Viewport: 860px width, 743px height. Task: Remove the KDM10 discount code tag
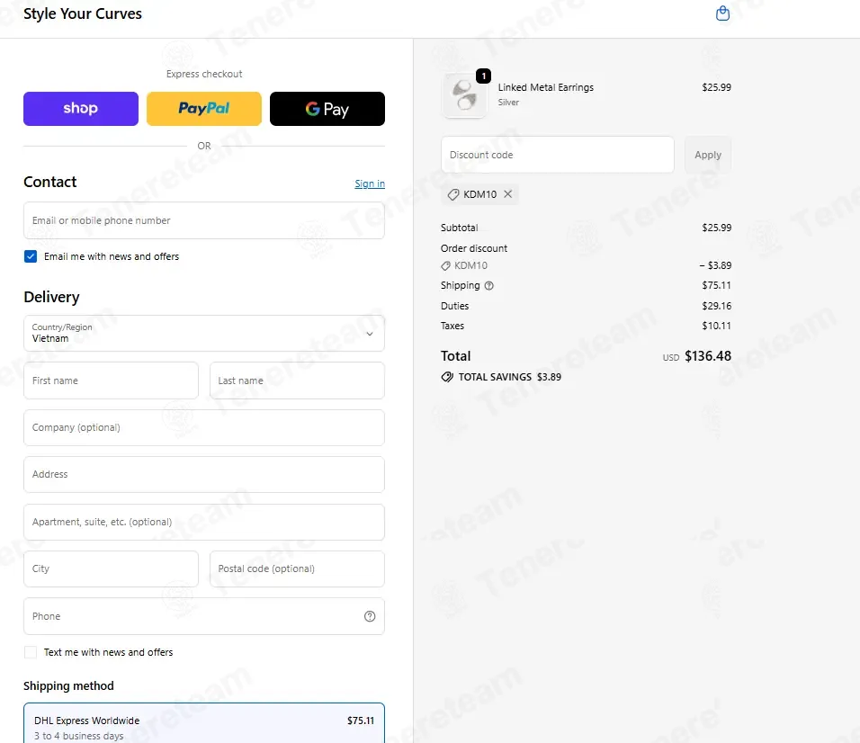(508, 194)
